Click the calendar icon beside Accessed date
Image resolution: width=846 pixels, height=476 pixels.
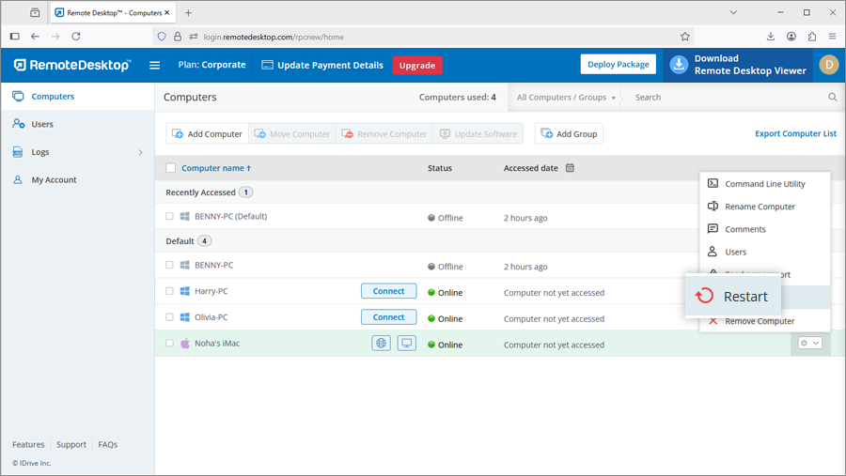click(x=570, y=168)
